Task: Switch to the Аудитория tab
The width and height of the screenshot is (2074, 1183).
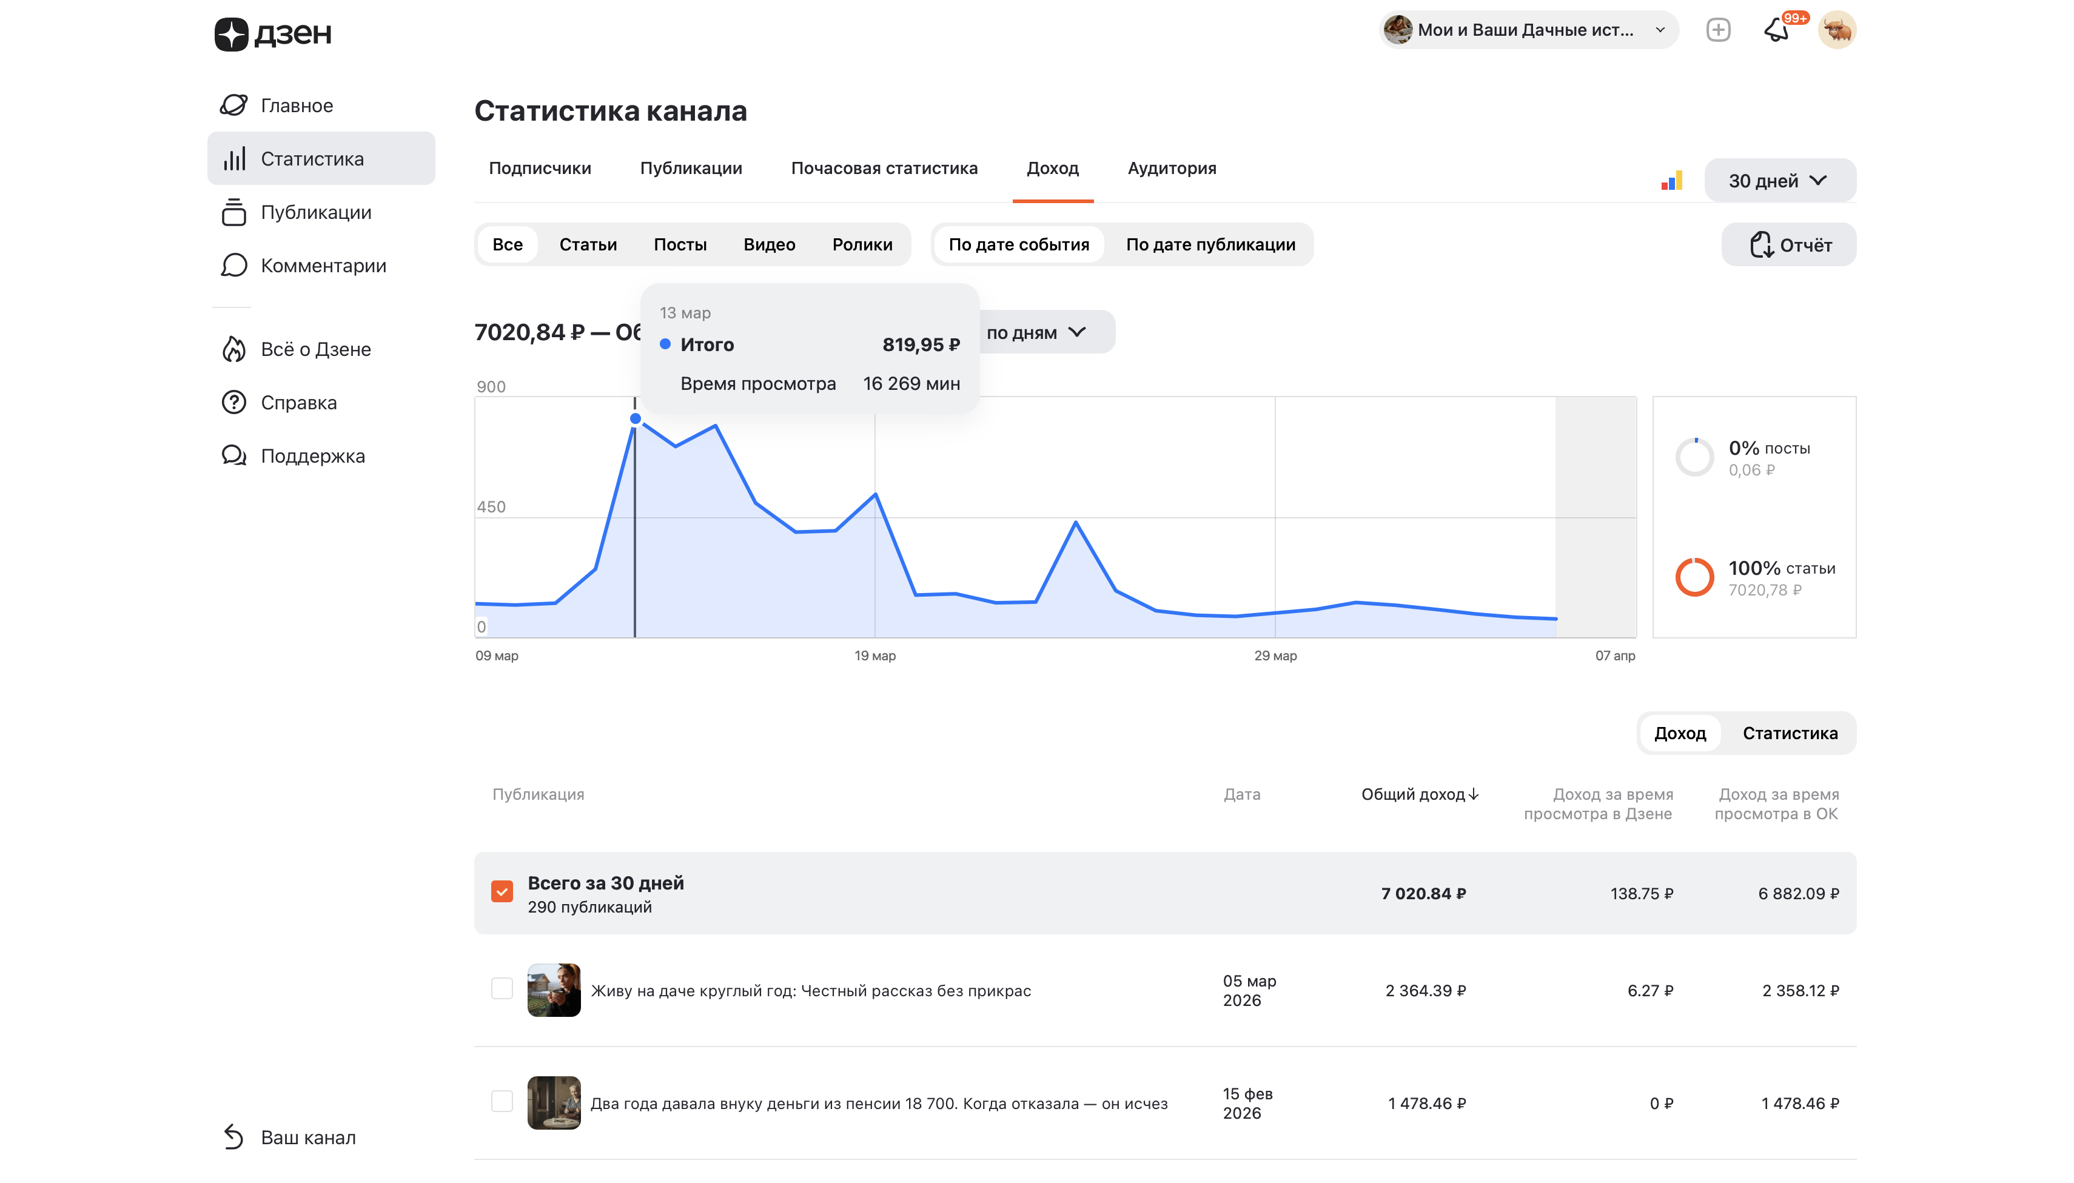Action: [x=1170, y=168]
